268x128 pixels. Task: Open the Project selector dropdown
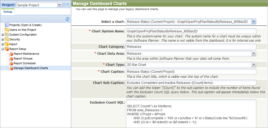pyautogui.click(x=60, y=5)
